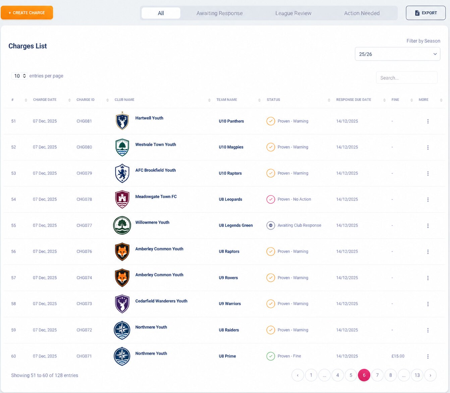Click the Westvale Town Youth club crest

122,147
